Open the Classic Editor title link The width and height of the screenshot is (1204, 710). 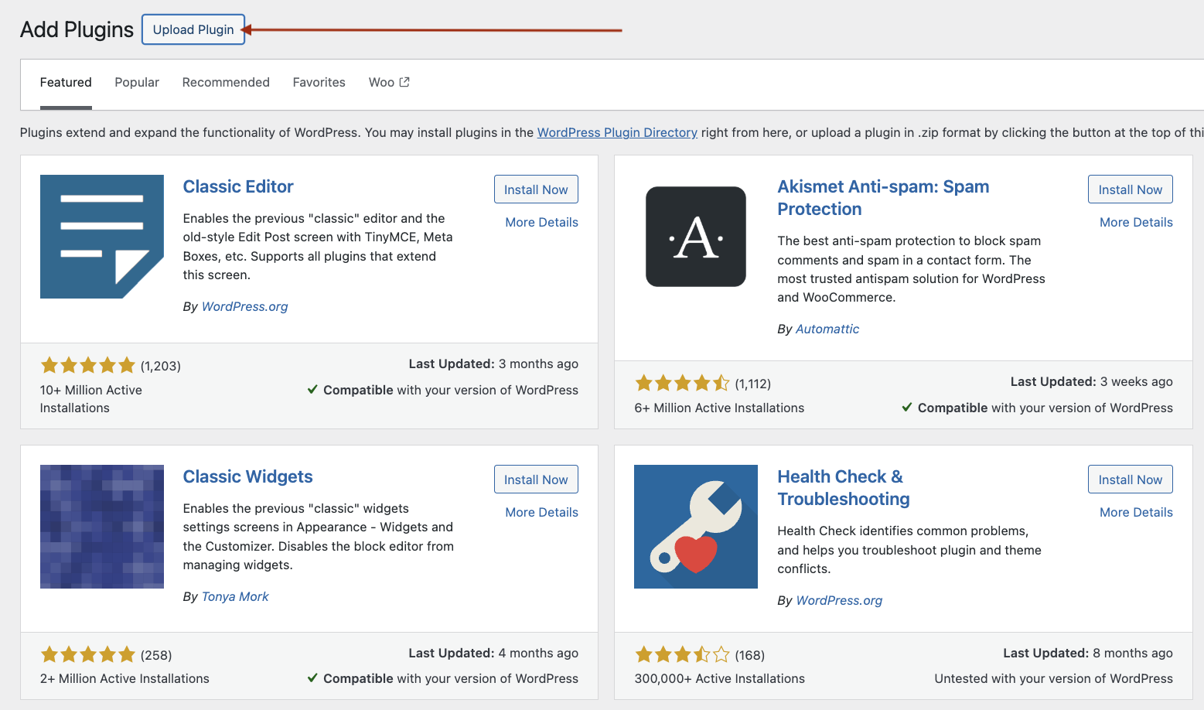tap(238, 186)
